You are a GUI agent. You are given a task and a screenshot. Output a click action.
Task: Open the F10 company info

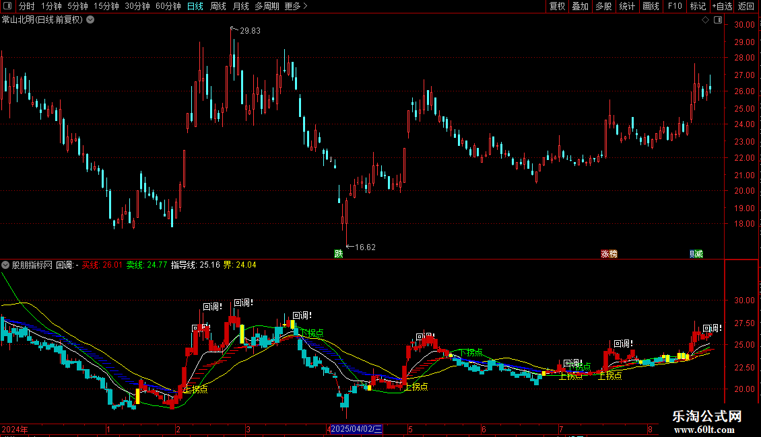point(675,6)
